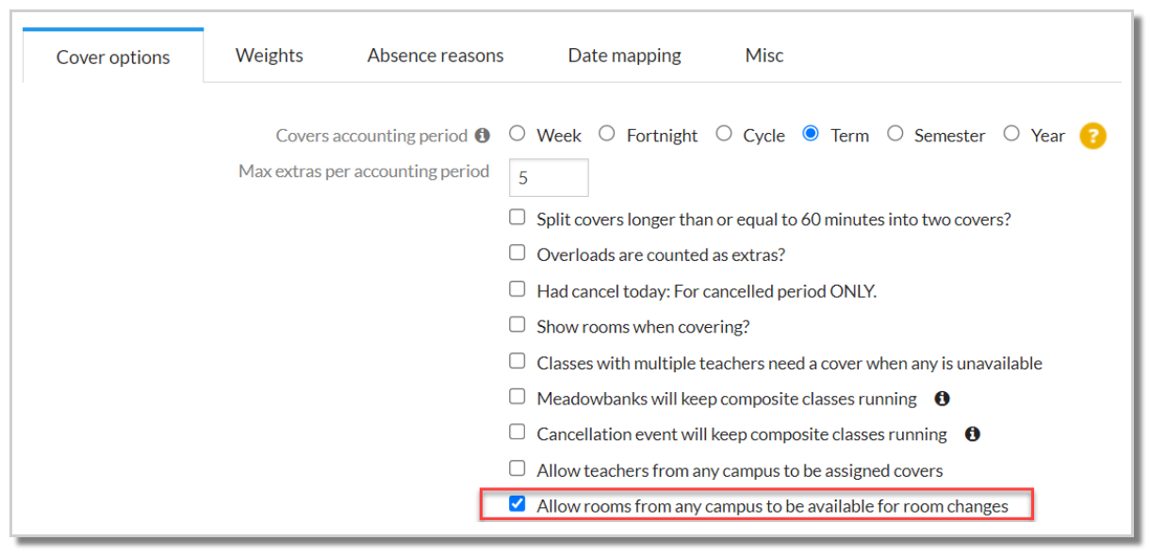Choose the Cycle radio option
Viewport: 1150px width, 557px height.
coord(723,134)
